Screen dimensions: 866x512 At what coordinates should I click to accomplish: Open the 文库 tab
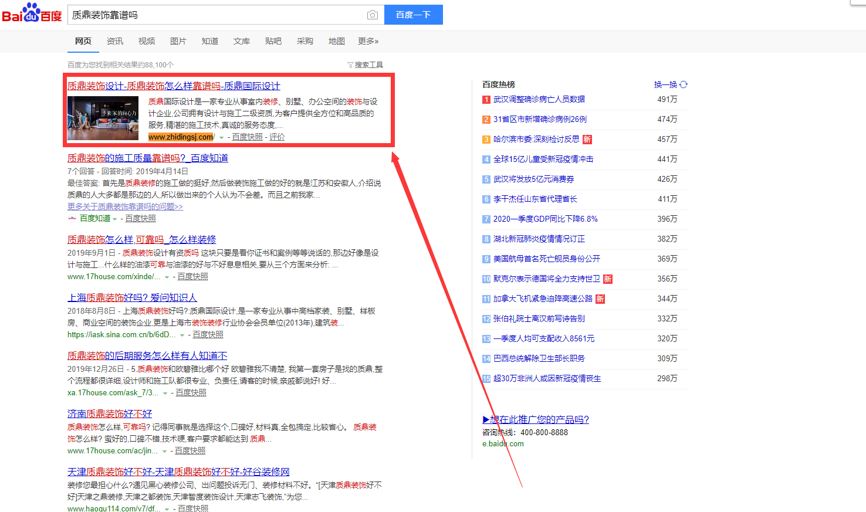[x=242, y=41]
